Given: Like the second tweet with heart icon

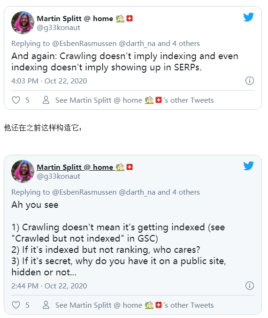Looking at the screenshot, I should coord(16,305).
